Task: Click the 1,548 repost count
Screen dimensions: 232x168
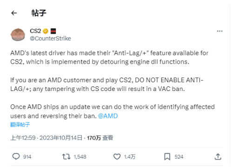Action: [x=80, y=157]
